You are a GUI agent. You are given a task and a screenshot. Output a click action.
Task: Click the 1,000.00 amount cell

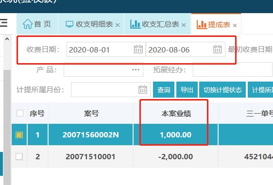pos(176,135)
